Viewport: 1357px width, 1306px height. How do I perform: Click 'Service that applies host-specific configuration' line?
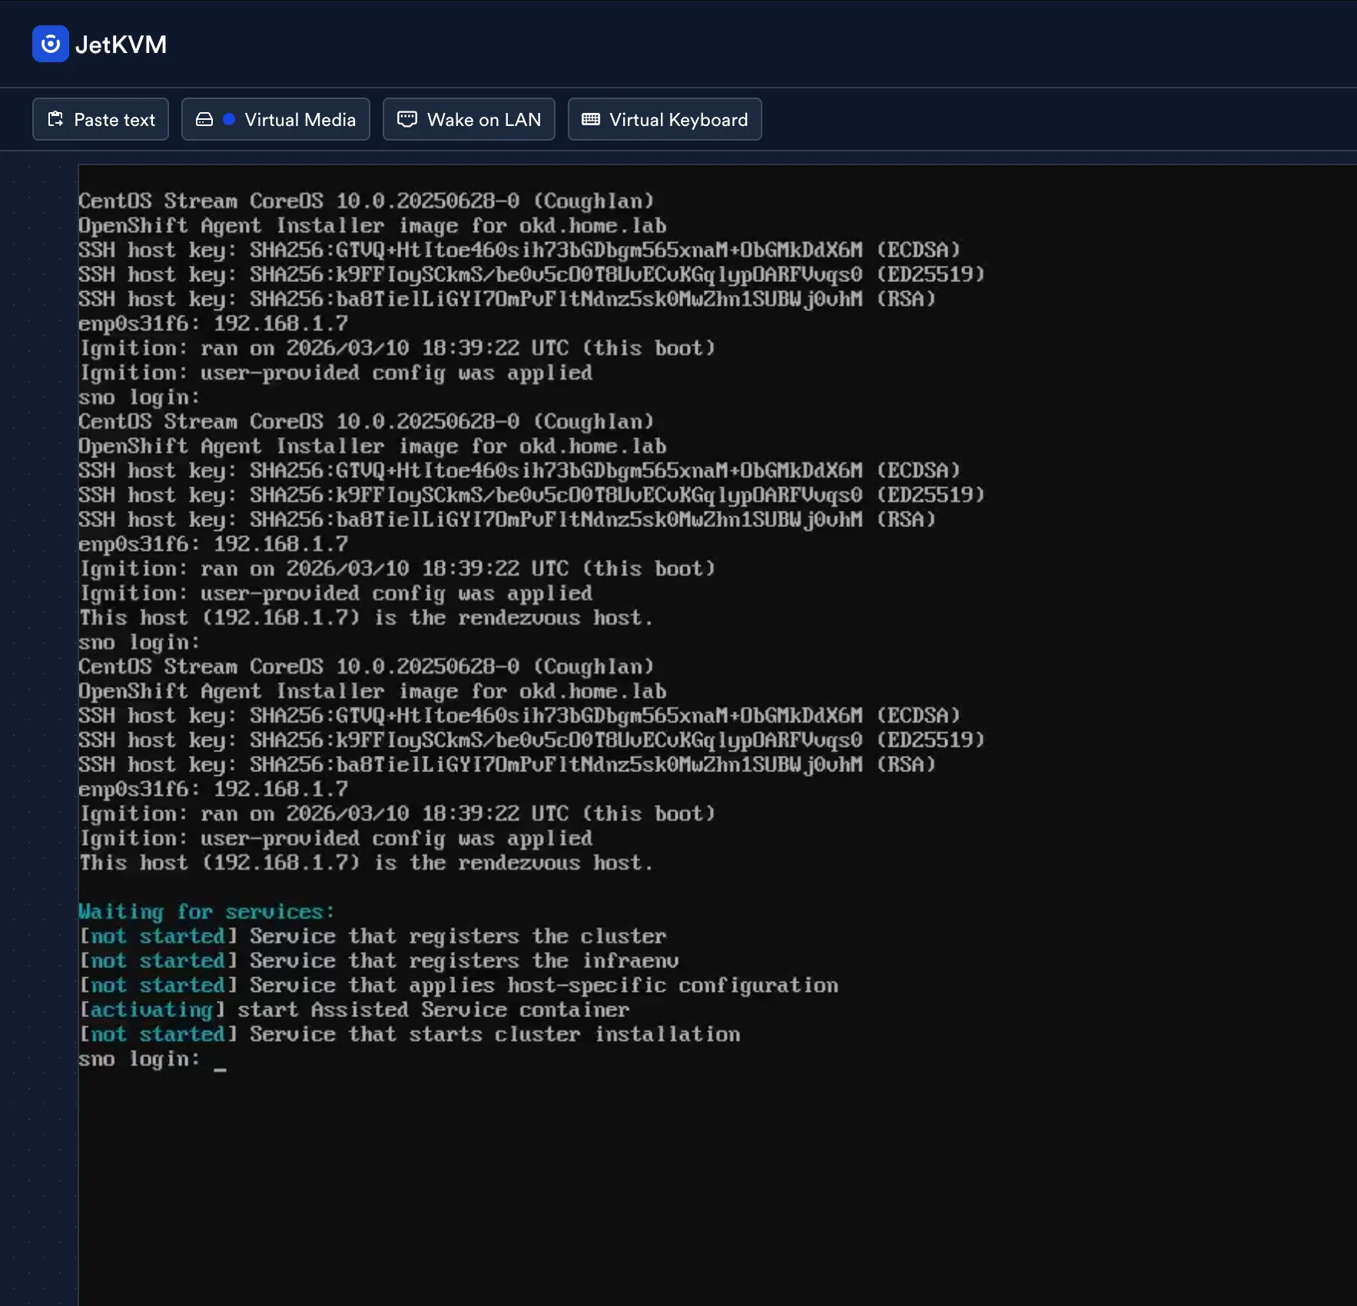point(459,986)
